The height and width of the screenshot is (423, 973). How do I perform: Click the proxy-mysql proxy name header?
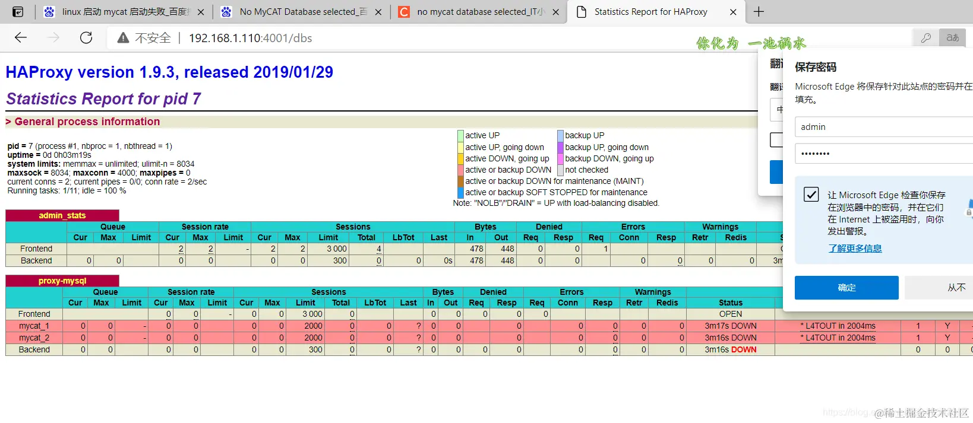click(62, 281)
